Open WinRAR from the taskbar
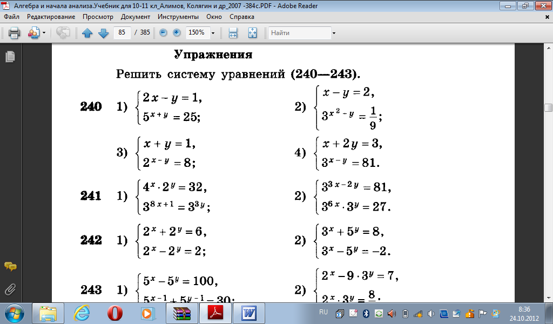 [x=182, y=313]
